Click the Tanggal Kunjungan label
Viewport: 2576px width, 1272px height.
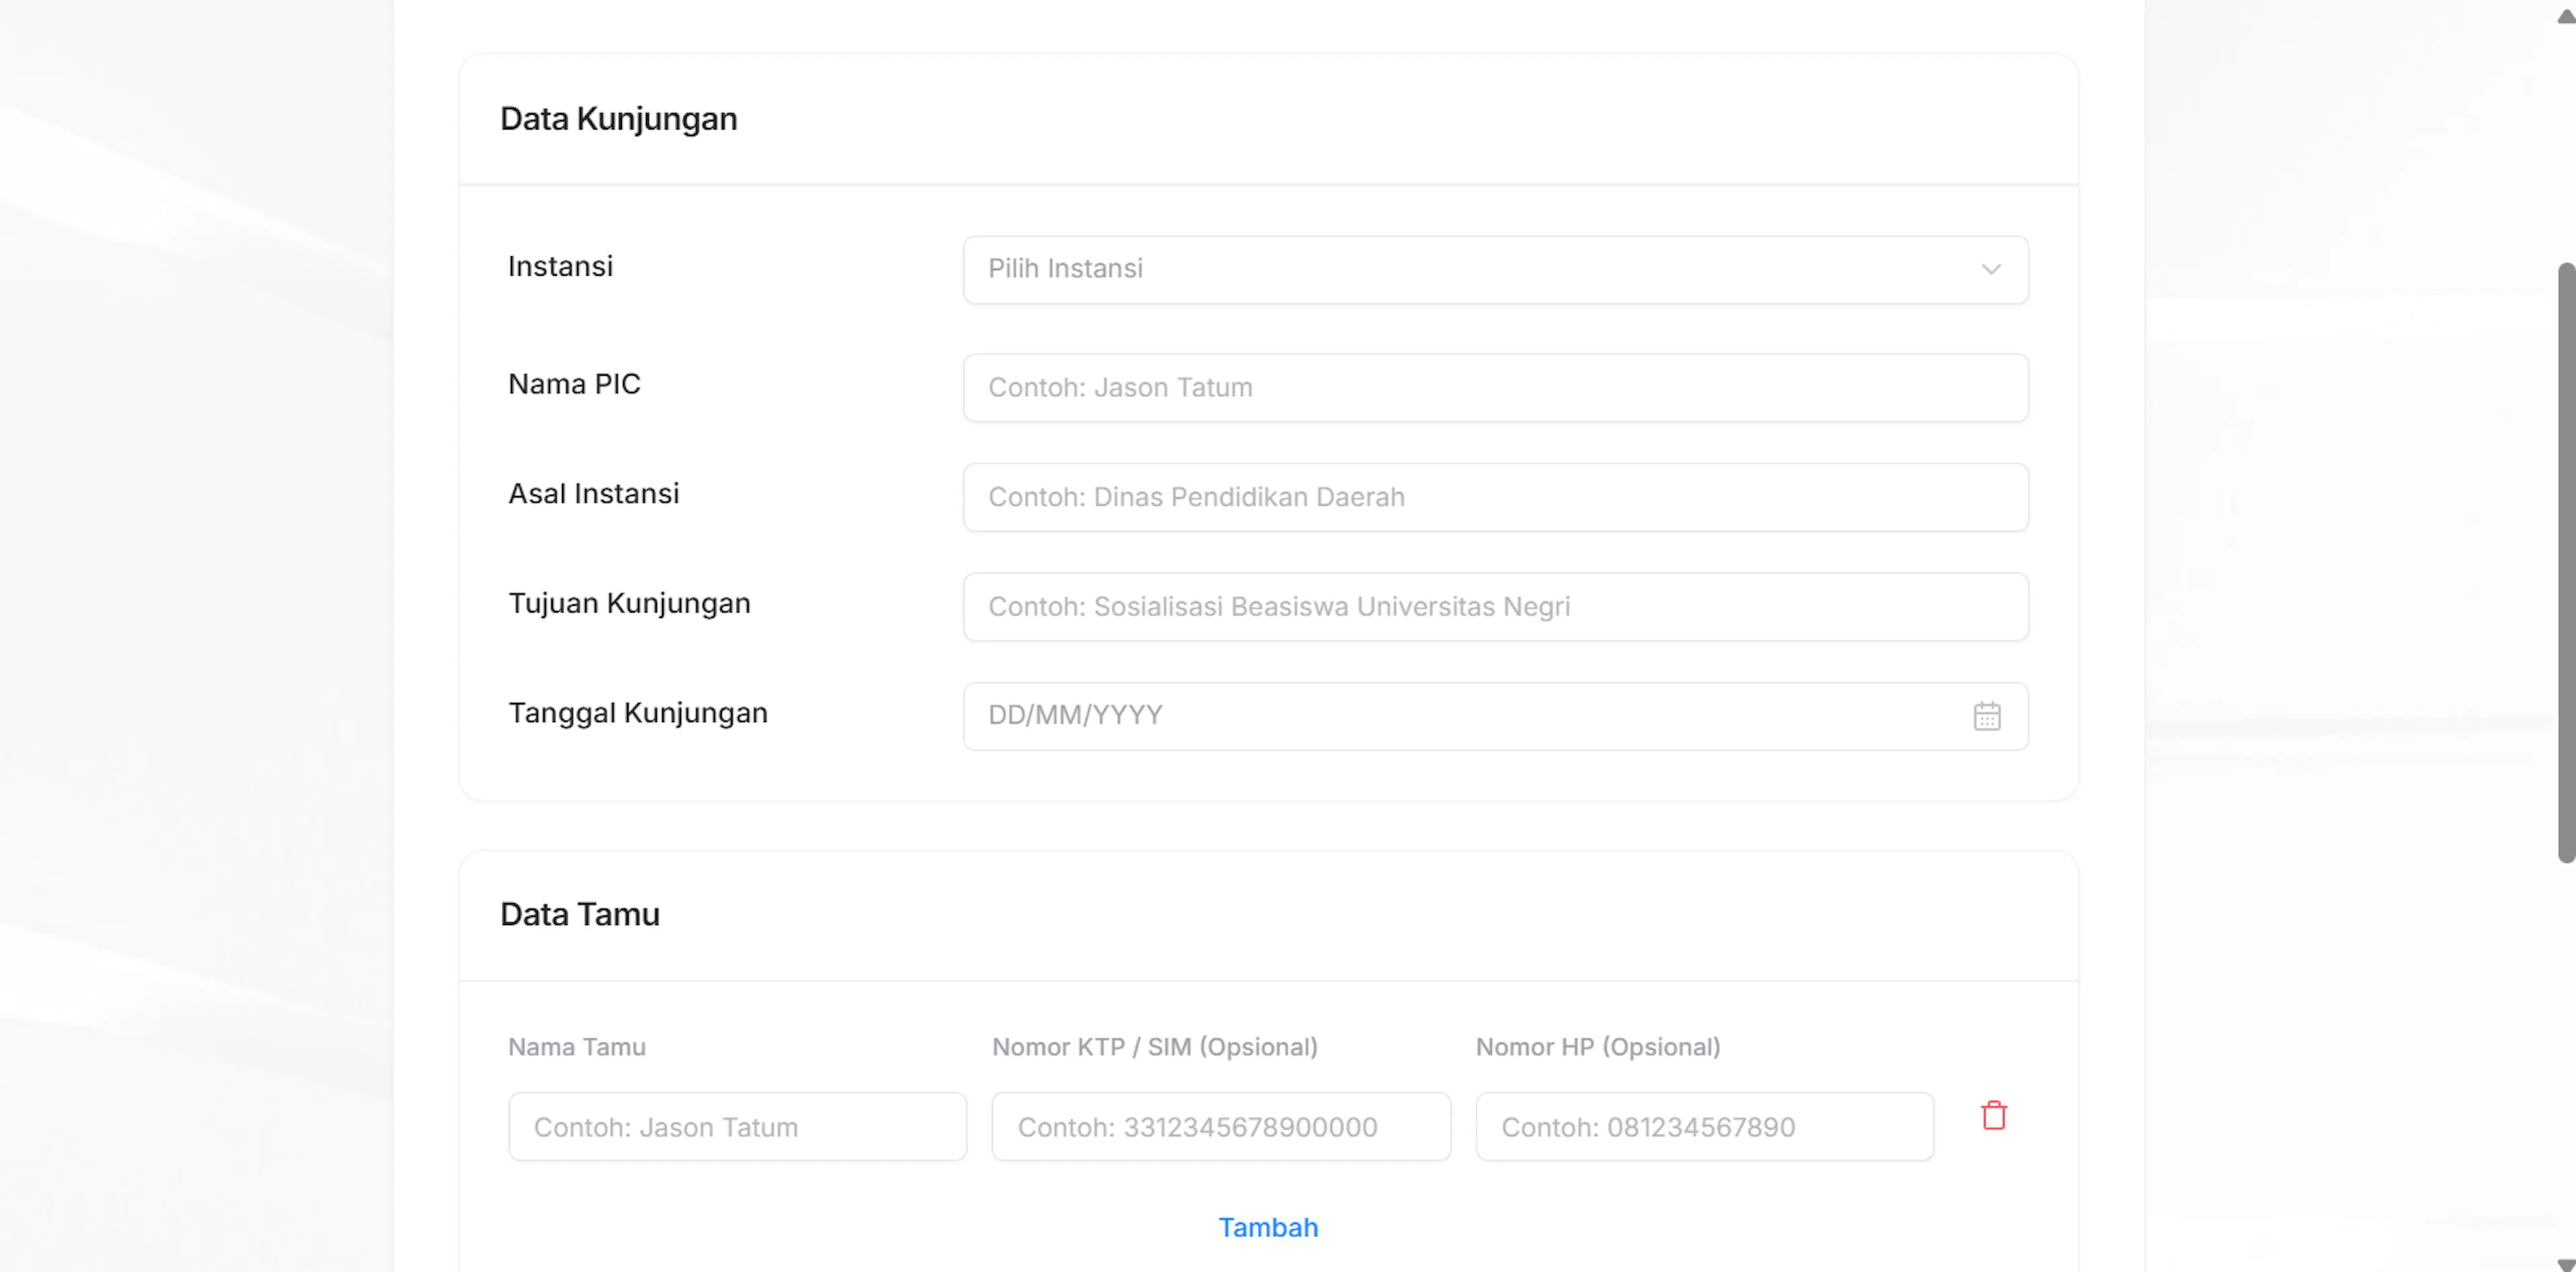(x=638, y=713)
